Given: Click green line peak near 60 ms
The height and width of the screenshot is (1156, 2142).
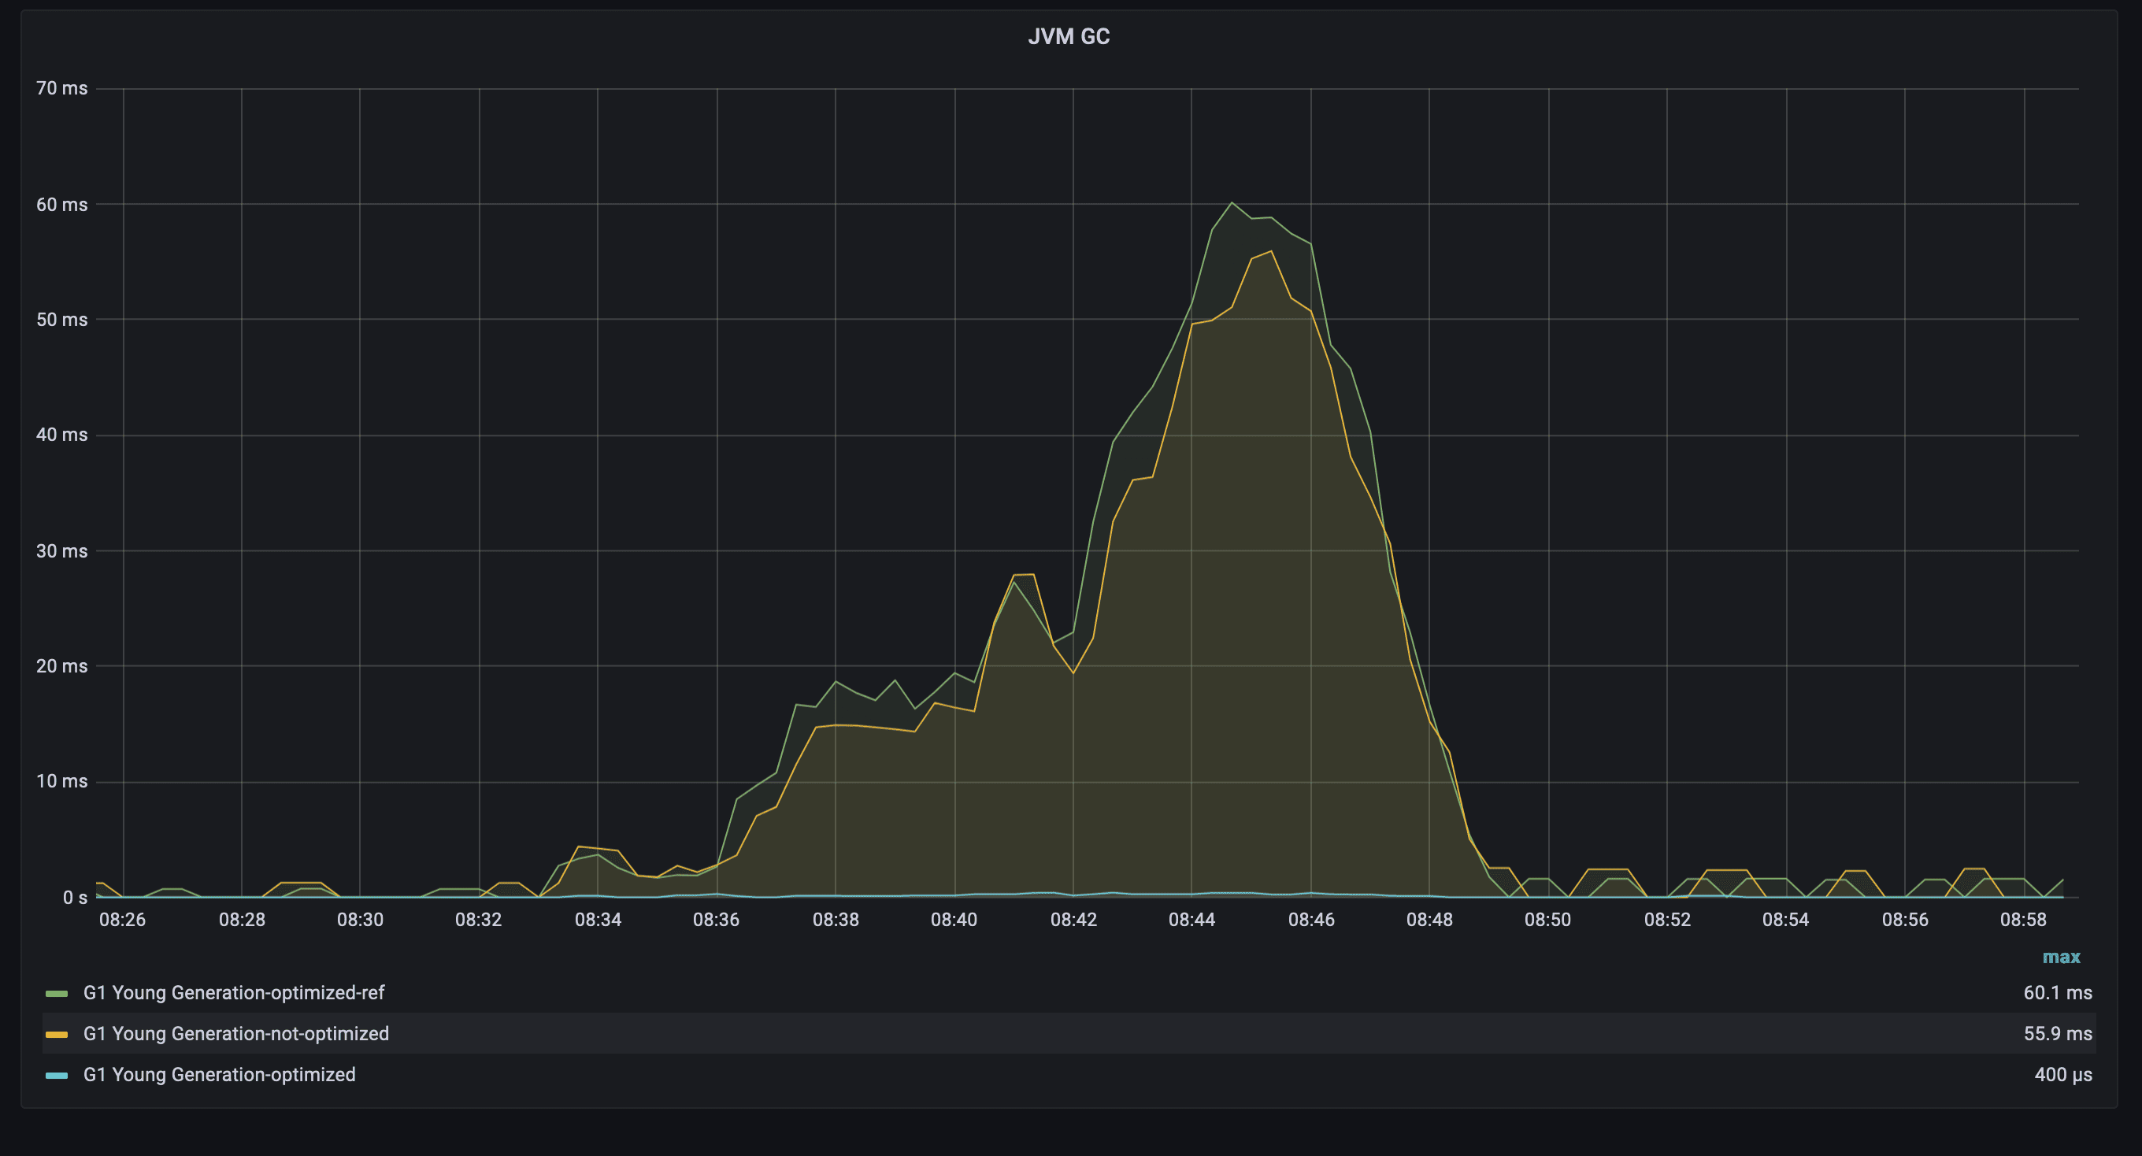Looking at the screenshot, I should tap(1232, 203).
